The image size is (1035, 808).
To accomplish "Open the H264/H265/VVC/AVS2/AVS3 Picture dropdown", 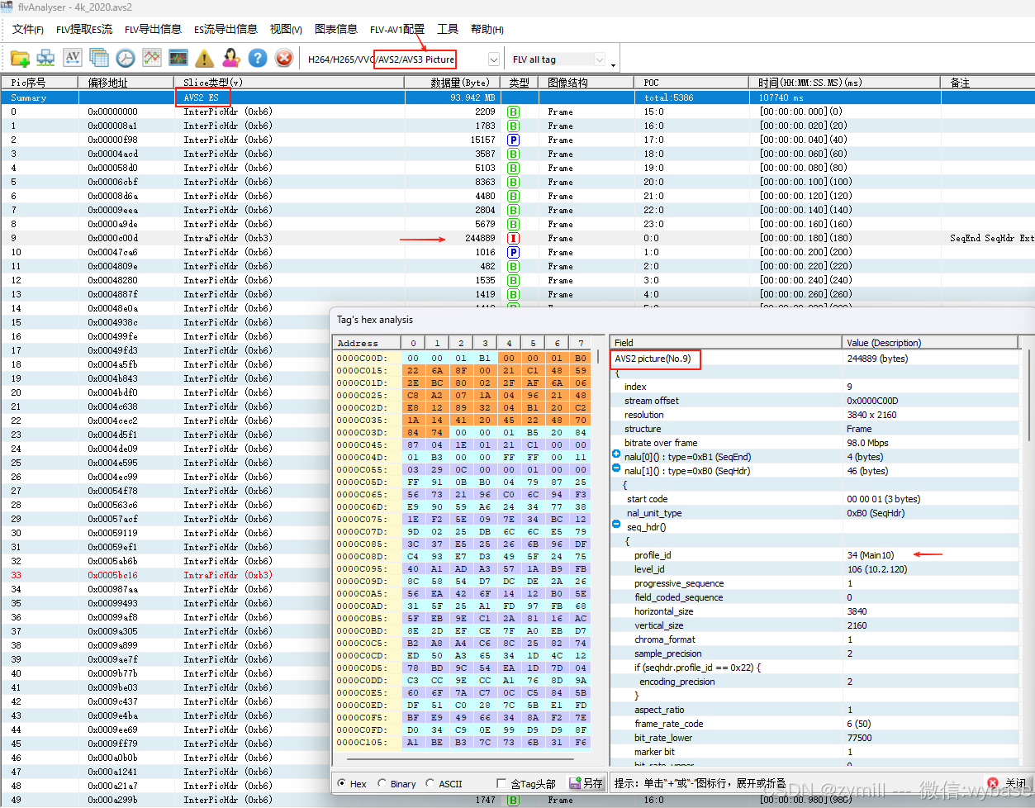I will pyautogui.click(x=494, y=59).
